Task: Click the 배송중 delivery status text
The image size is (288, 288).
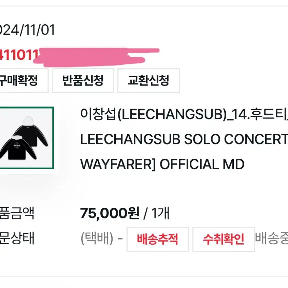Action: click(272, 238)
